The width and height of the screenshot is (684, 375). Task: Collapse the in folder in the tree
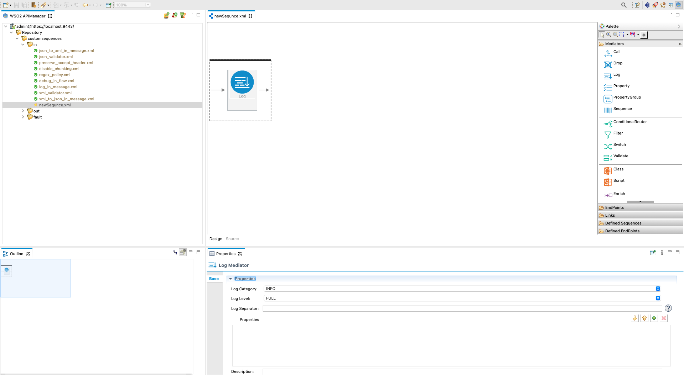pos(23,44)
